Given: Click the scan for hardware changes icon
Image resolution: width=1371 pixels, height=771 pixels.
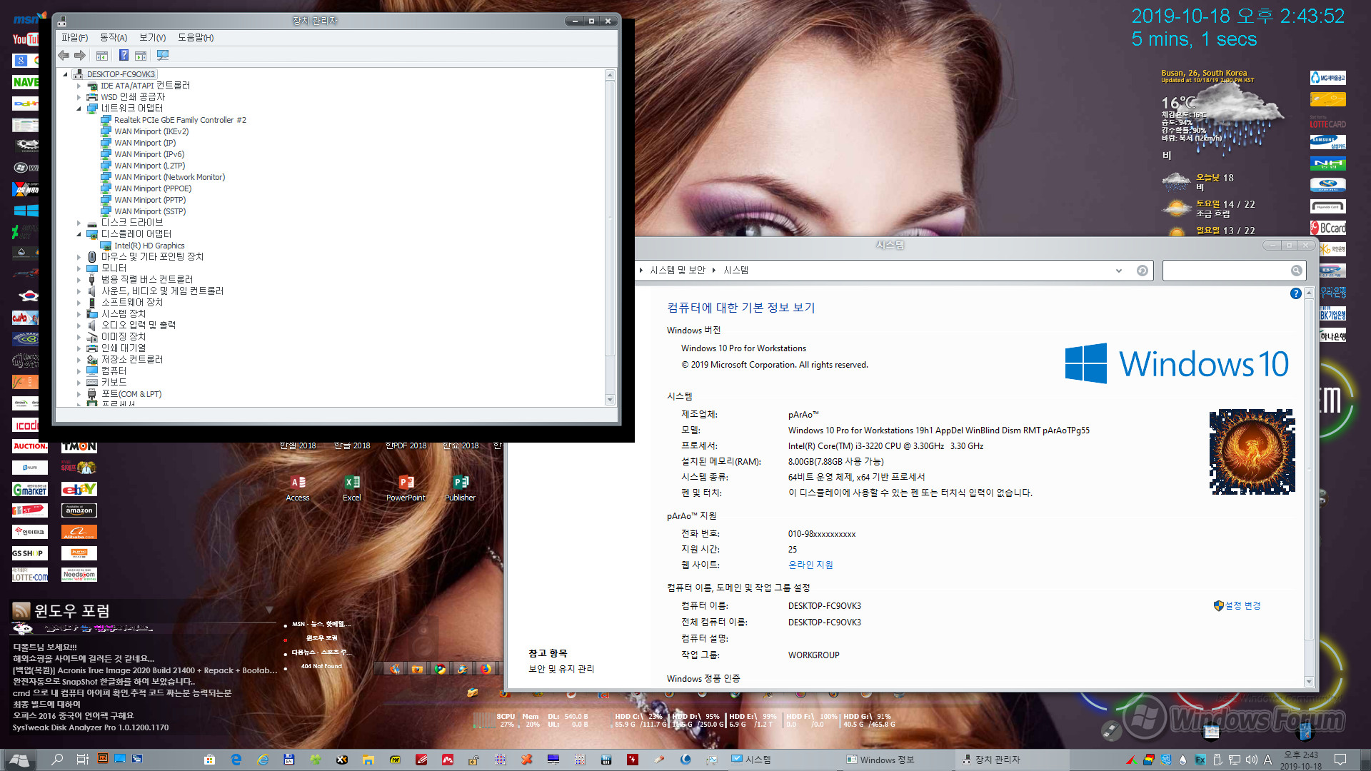Looking at the screenshot, I should click(163, 56).
